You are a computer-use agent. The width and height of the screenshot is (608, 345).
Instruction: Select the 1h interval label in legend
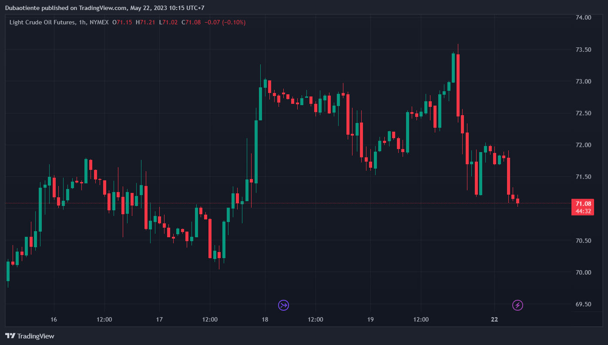(82, 22)
